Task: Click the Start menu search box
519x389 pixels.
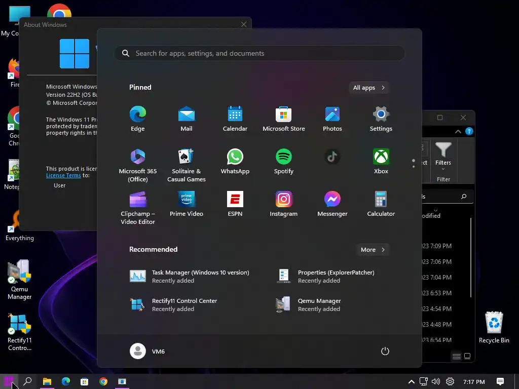Action: point(259,53)
